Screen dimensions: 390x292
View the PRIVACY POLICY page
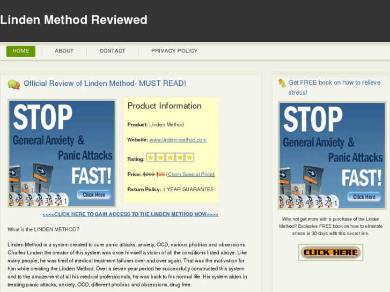coord(174,51)
